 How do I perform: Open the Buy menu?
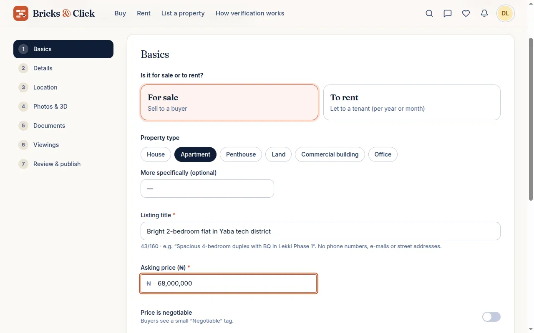120,13
